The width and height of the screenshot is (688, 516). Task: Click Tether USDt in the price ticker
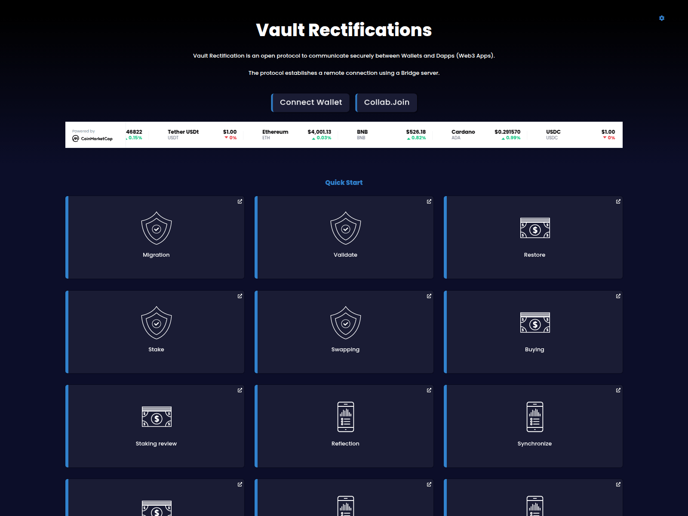point(183,132)
